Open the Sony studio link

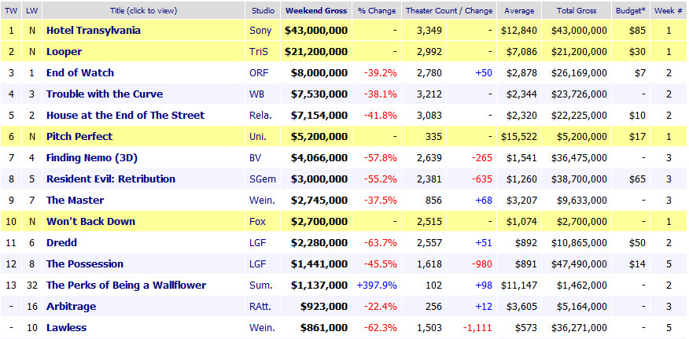pos(260,31)
